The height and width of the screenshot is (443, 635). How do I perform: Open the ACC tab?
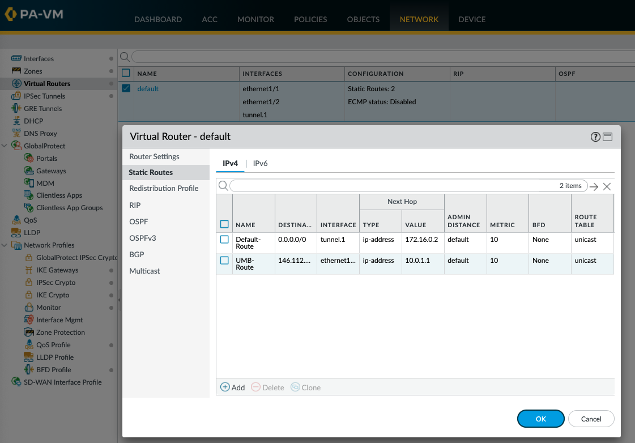[210, 19]
